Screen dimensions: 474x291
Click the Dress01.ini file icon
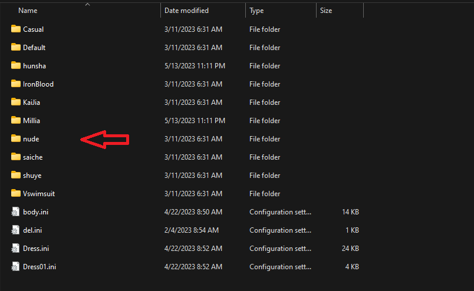click(15, 266)
